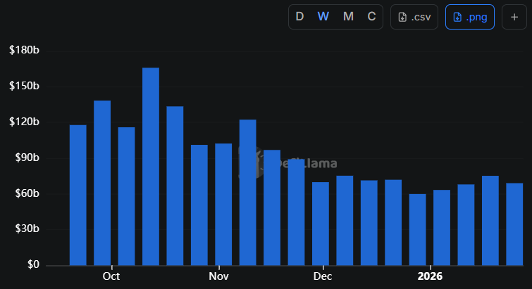Enable Cumulative (C) chart mode
Image resolution: width=532 pixels, height=289 pixels.
[371, 17]
